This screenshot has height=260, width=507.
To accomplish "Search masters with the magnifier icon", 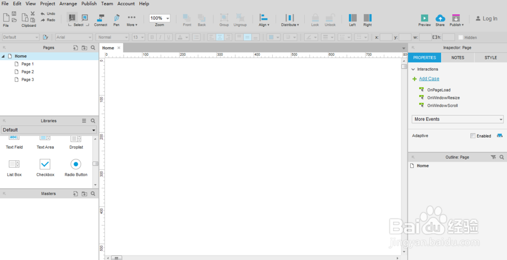I will tap(93, 194).
